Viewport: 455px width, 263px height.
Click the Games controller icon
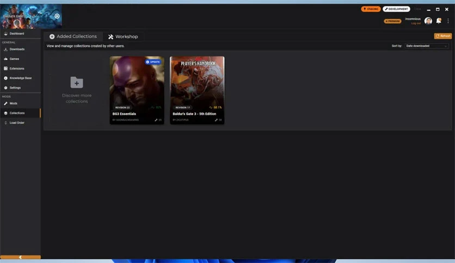click(5, 59)
